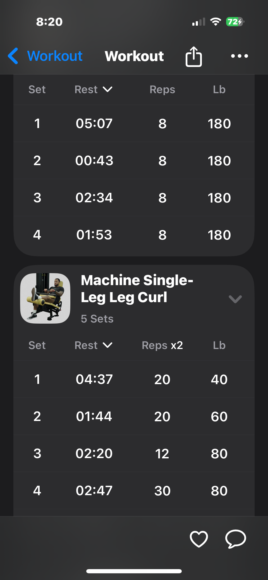Viewport: 268px width, 580px height.
Task: Collapse the Machine Single-Leg Leg Curl section
Action: point(235,299)
